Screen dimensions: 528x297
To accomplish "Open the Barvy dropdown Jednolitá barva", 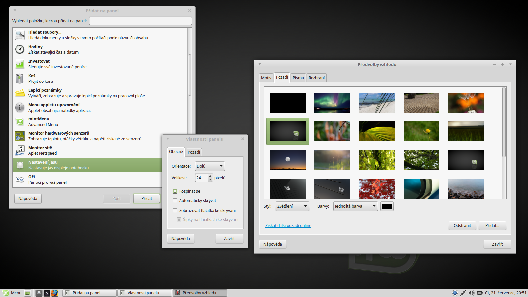I will (355, 206).
